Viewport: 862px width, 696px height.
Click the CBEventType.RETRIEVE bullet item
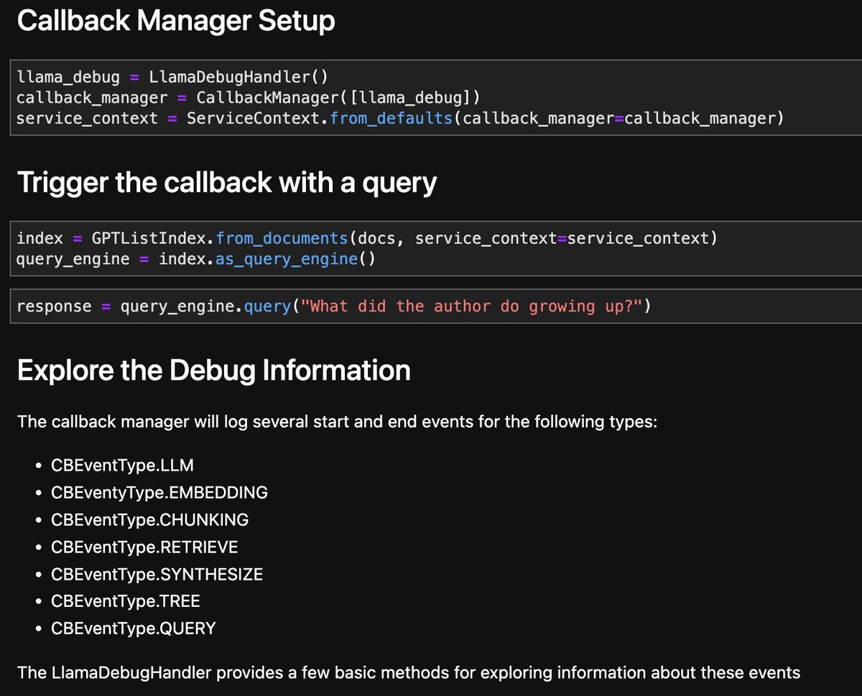click(144, 547)
